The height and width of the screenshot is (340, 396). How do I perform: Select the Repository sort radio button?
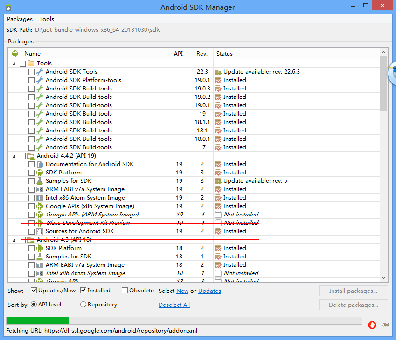[83, 305]
